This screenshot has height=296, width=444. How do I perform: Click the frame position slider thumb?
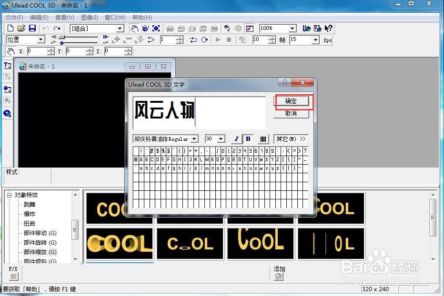click(x=62, y=37)
